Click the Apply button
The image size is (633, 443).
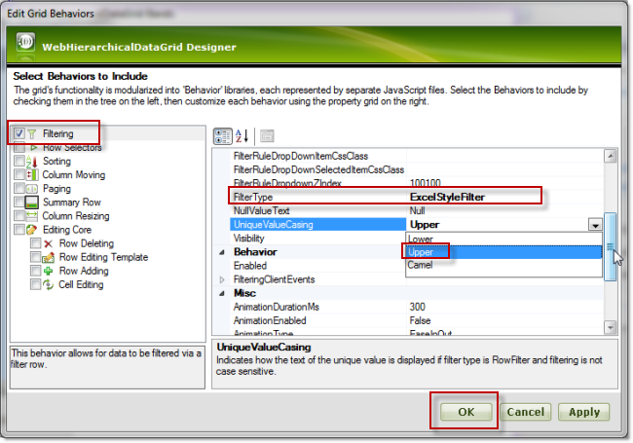coord(584,412)
